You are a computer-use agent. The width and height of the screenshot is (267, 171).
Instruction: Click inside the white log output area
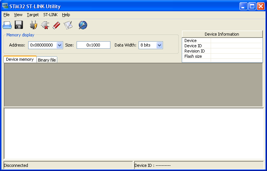pyautogui.click(x=134, y=133)
